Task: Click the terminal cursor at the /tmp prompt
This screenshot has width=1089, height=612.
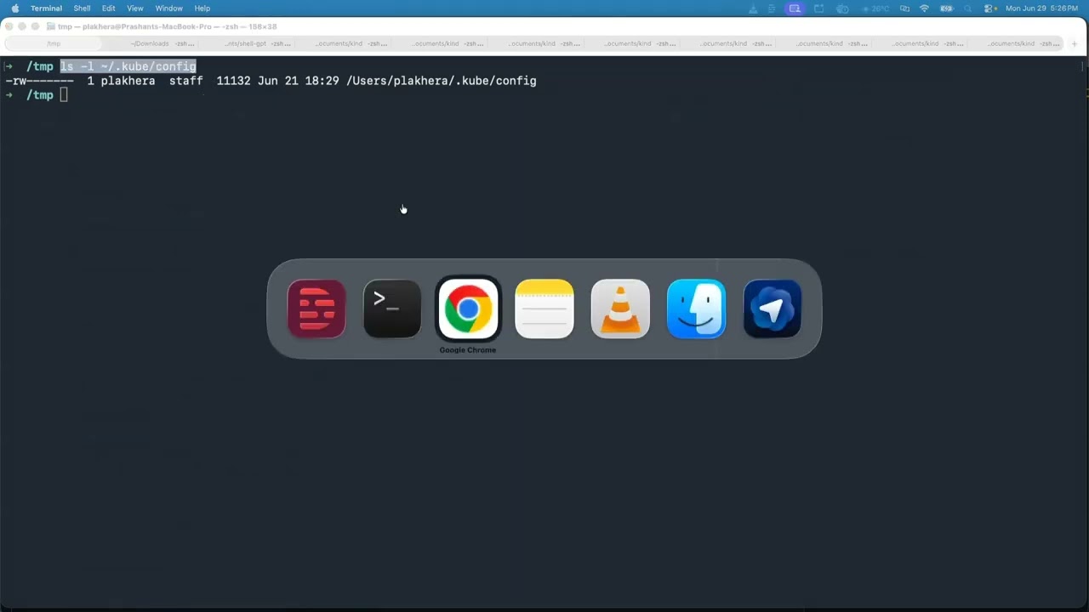Action: tap(64, 95)
